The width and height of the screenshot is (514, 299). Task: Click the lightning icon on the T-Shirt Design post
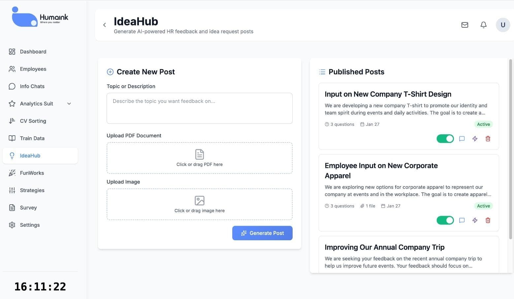pyautogui.click(x=475, y=139)
